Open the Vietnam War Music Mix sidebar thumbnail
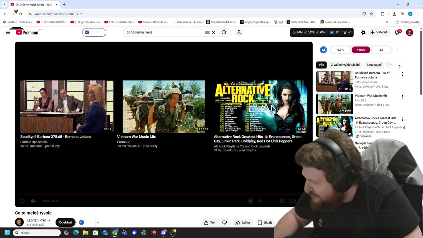Image resolution: width=423 pixels, height=238 pixels. [334, 104]
